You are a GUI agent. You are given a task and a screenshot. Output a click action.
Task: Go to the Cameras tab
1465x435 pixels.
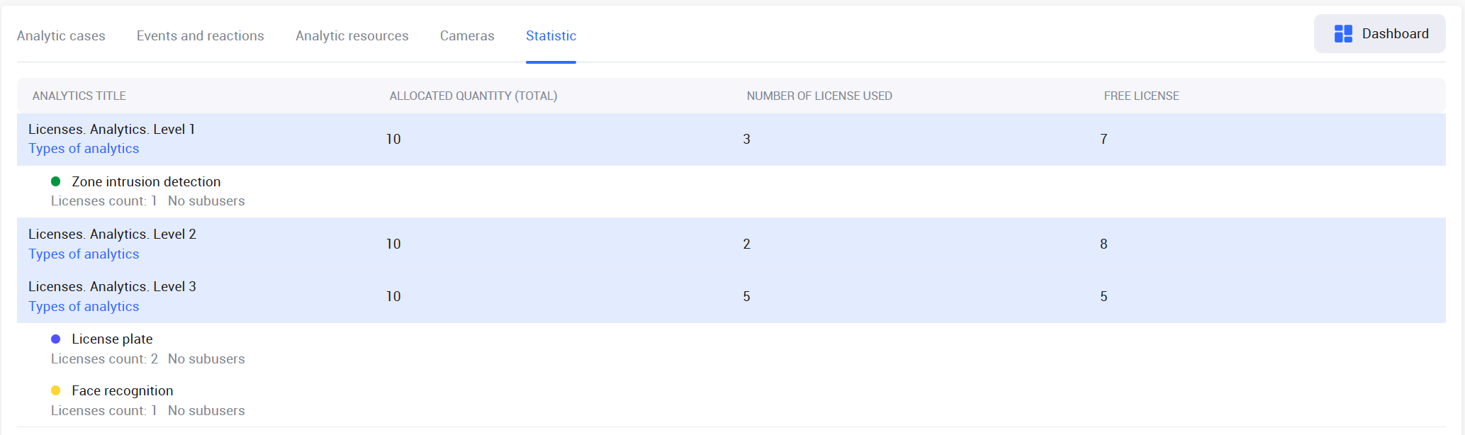pos(467,36)
